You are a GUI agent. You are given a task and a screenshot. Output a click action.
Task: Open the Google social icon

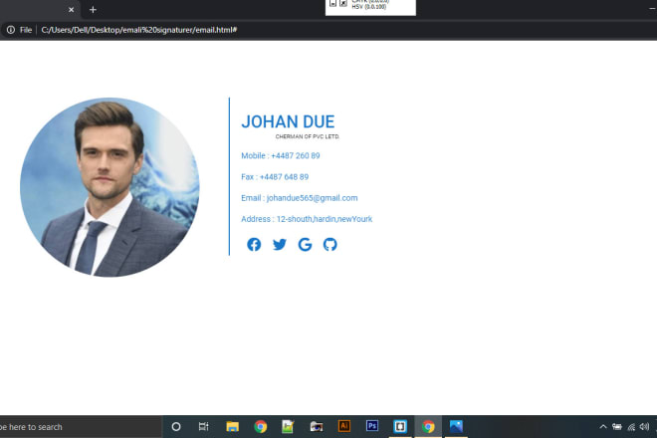coord(305,244)
